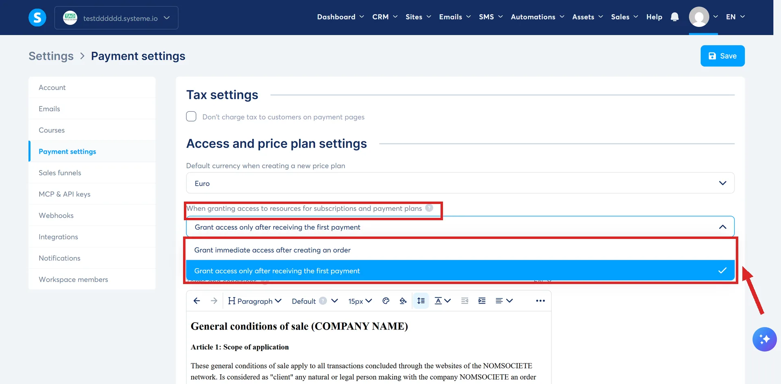This screenshot has width=781, height=384.
Task: Click the Help link
Action: click(x=654, y=17)
